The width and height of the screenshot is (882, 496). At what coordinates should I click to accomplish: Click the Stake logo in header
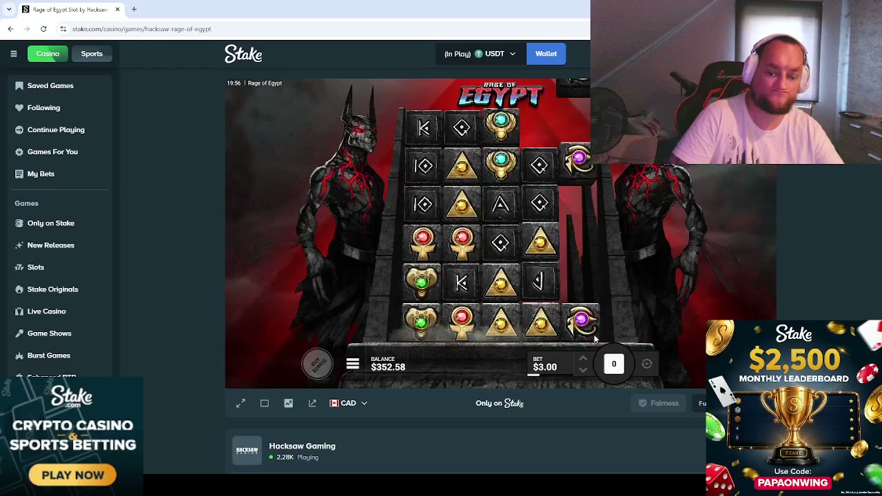pos(243,54)
